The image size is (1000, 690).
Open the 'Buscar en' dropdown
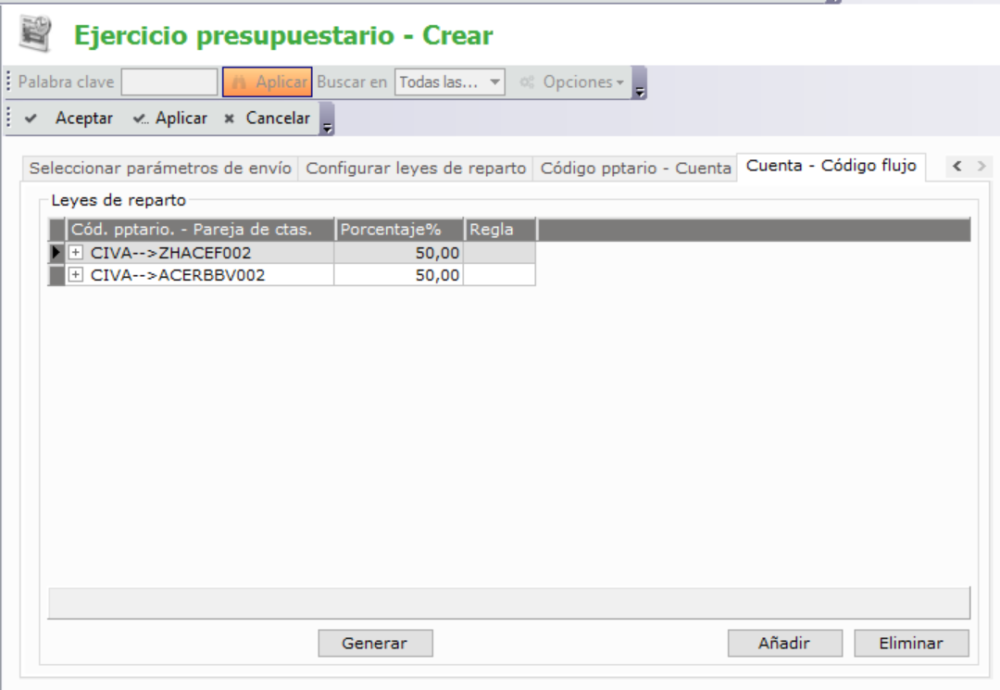[494, 82]
